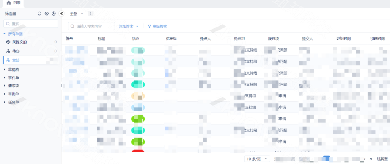Go to the last page using pagination icon
The image size is (390, 164).
point(371,159)
